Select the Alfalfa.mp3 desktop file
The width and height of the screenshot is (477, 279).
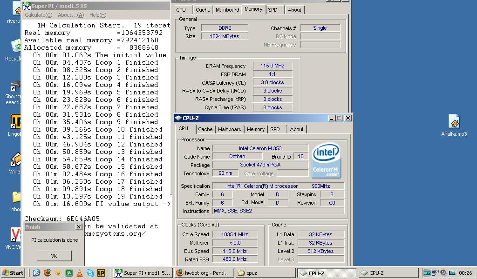pyautogui.click(x=454, y=125)
